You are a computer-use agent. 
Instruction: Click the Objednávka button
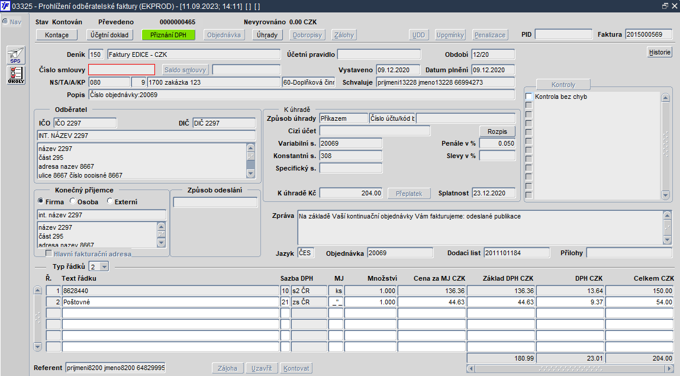[x=224, y=35]
